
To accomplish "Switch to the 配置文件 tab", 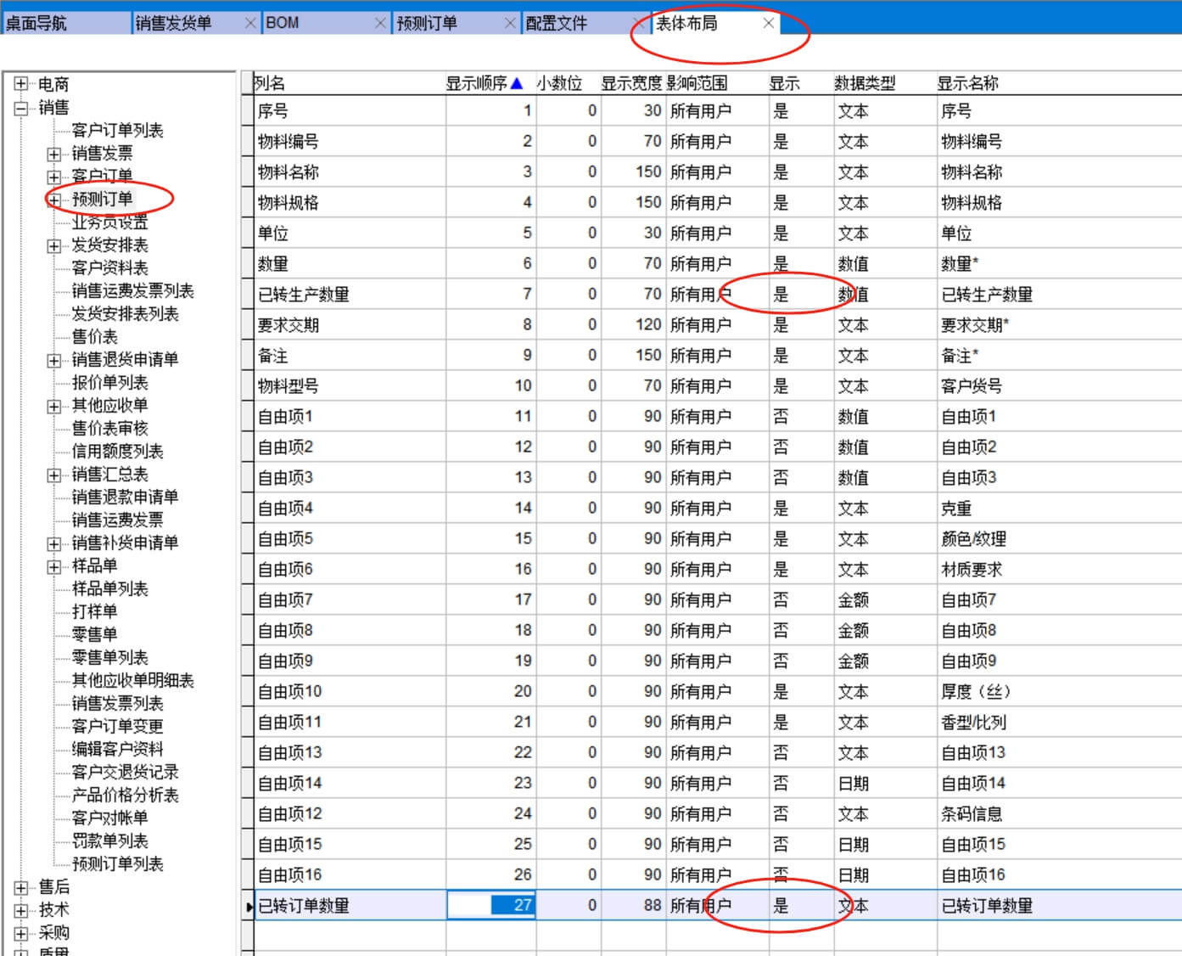I will pyautogui.click(x=557, y=23).
